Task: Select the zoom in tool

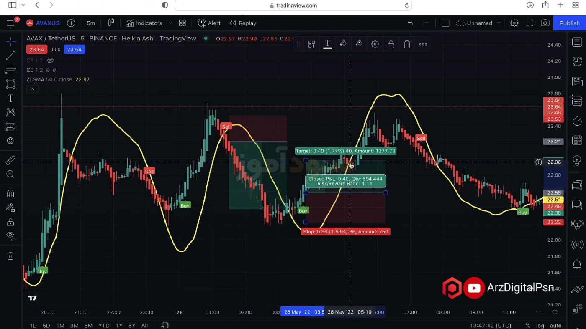Action: pos(10,174)
